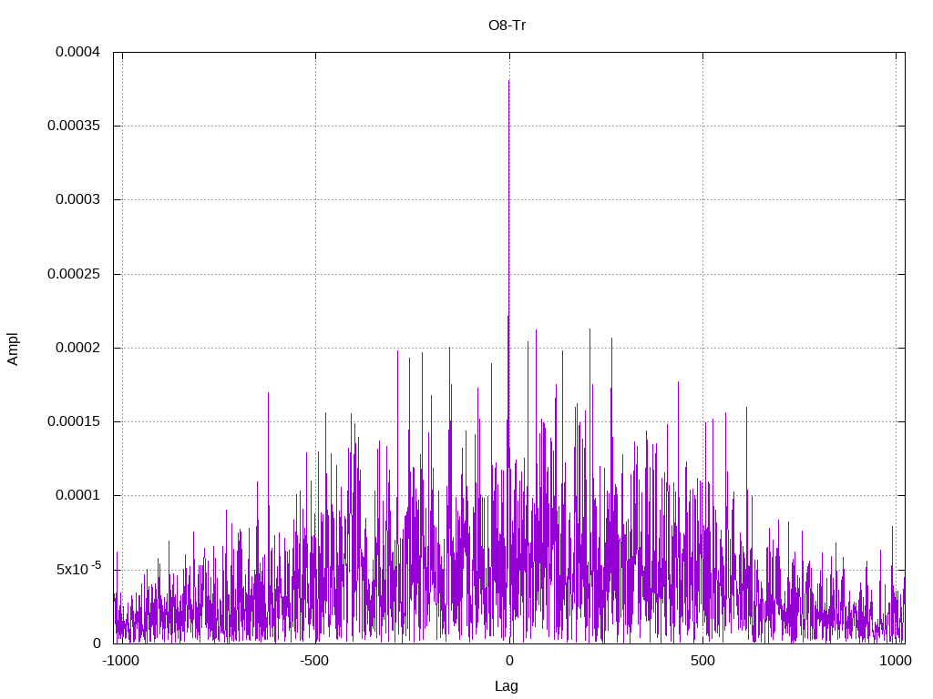The width and height of the screenshot is (933, 699).
Task: Click the x-axis tick label 1000
Action: [896, 661]
